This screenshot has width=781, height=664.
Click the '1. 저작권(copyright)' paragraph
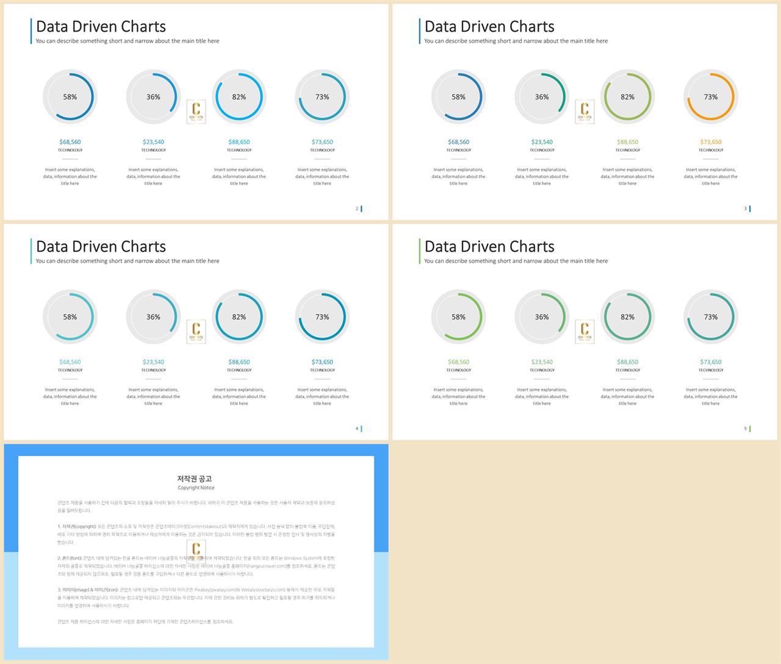click(x=196, y=534)
